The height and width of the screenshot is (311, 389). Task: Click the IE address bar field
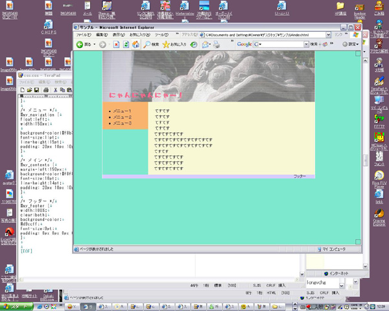[265, 35]
